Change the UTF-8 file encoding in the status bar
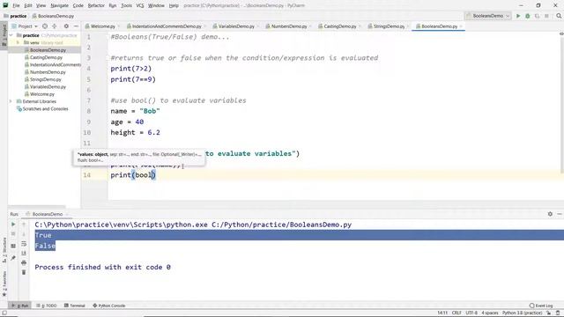 point(471,313)
